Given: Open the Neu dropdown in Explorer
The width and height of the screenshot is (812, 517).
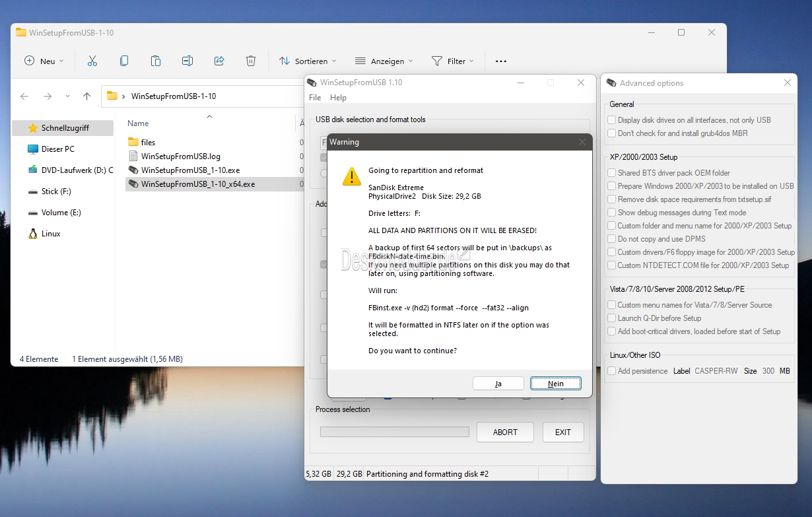Looking at the screenshot, I should pyautogui.click(x=44, y=61).
